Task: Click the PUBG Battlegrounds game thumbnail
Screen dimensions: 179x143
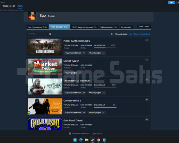Action: pos(45,47)
